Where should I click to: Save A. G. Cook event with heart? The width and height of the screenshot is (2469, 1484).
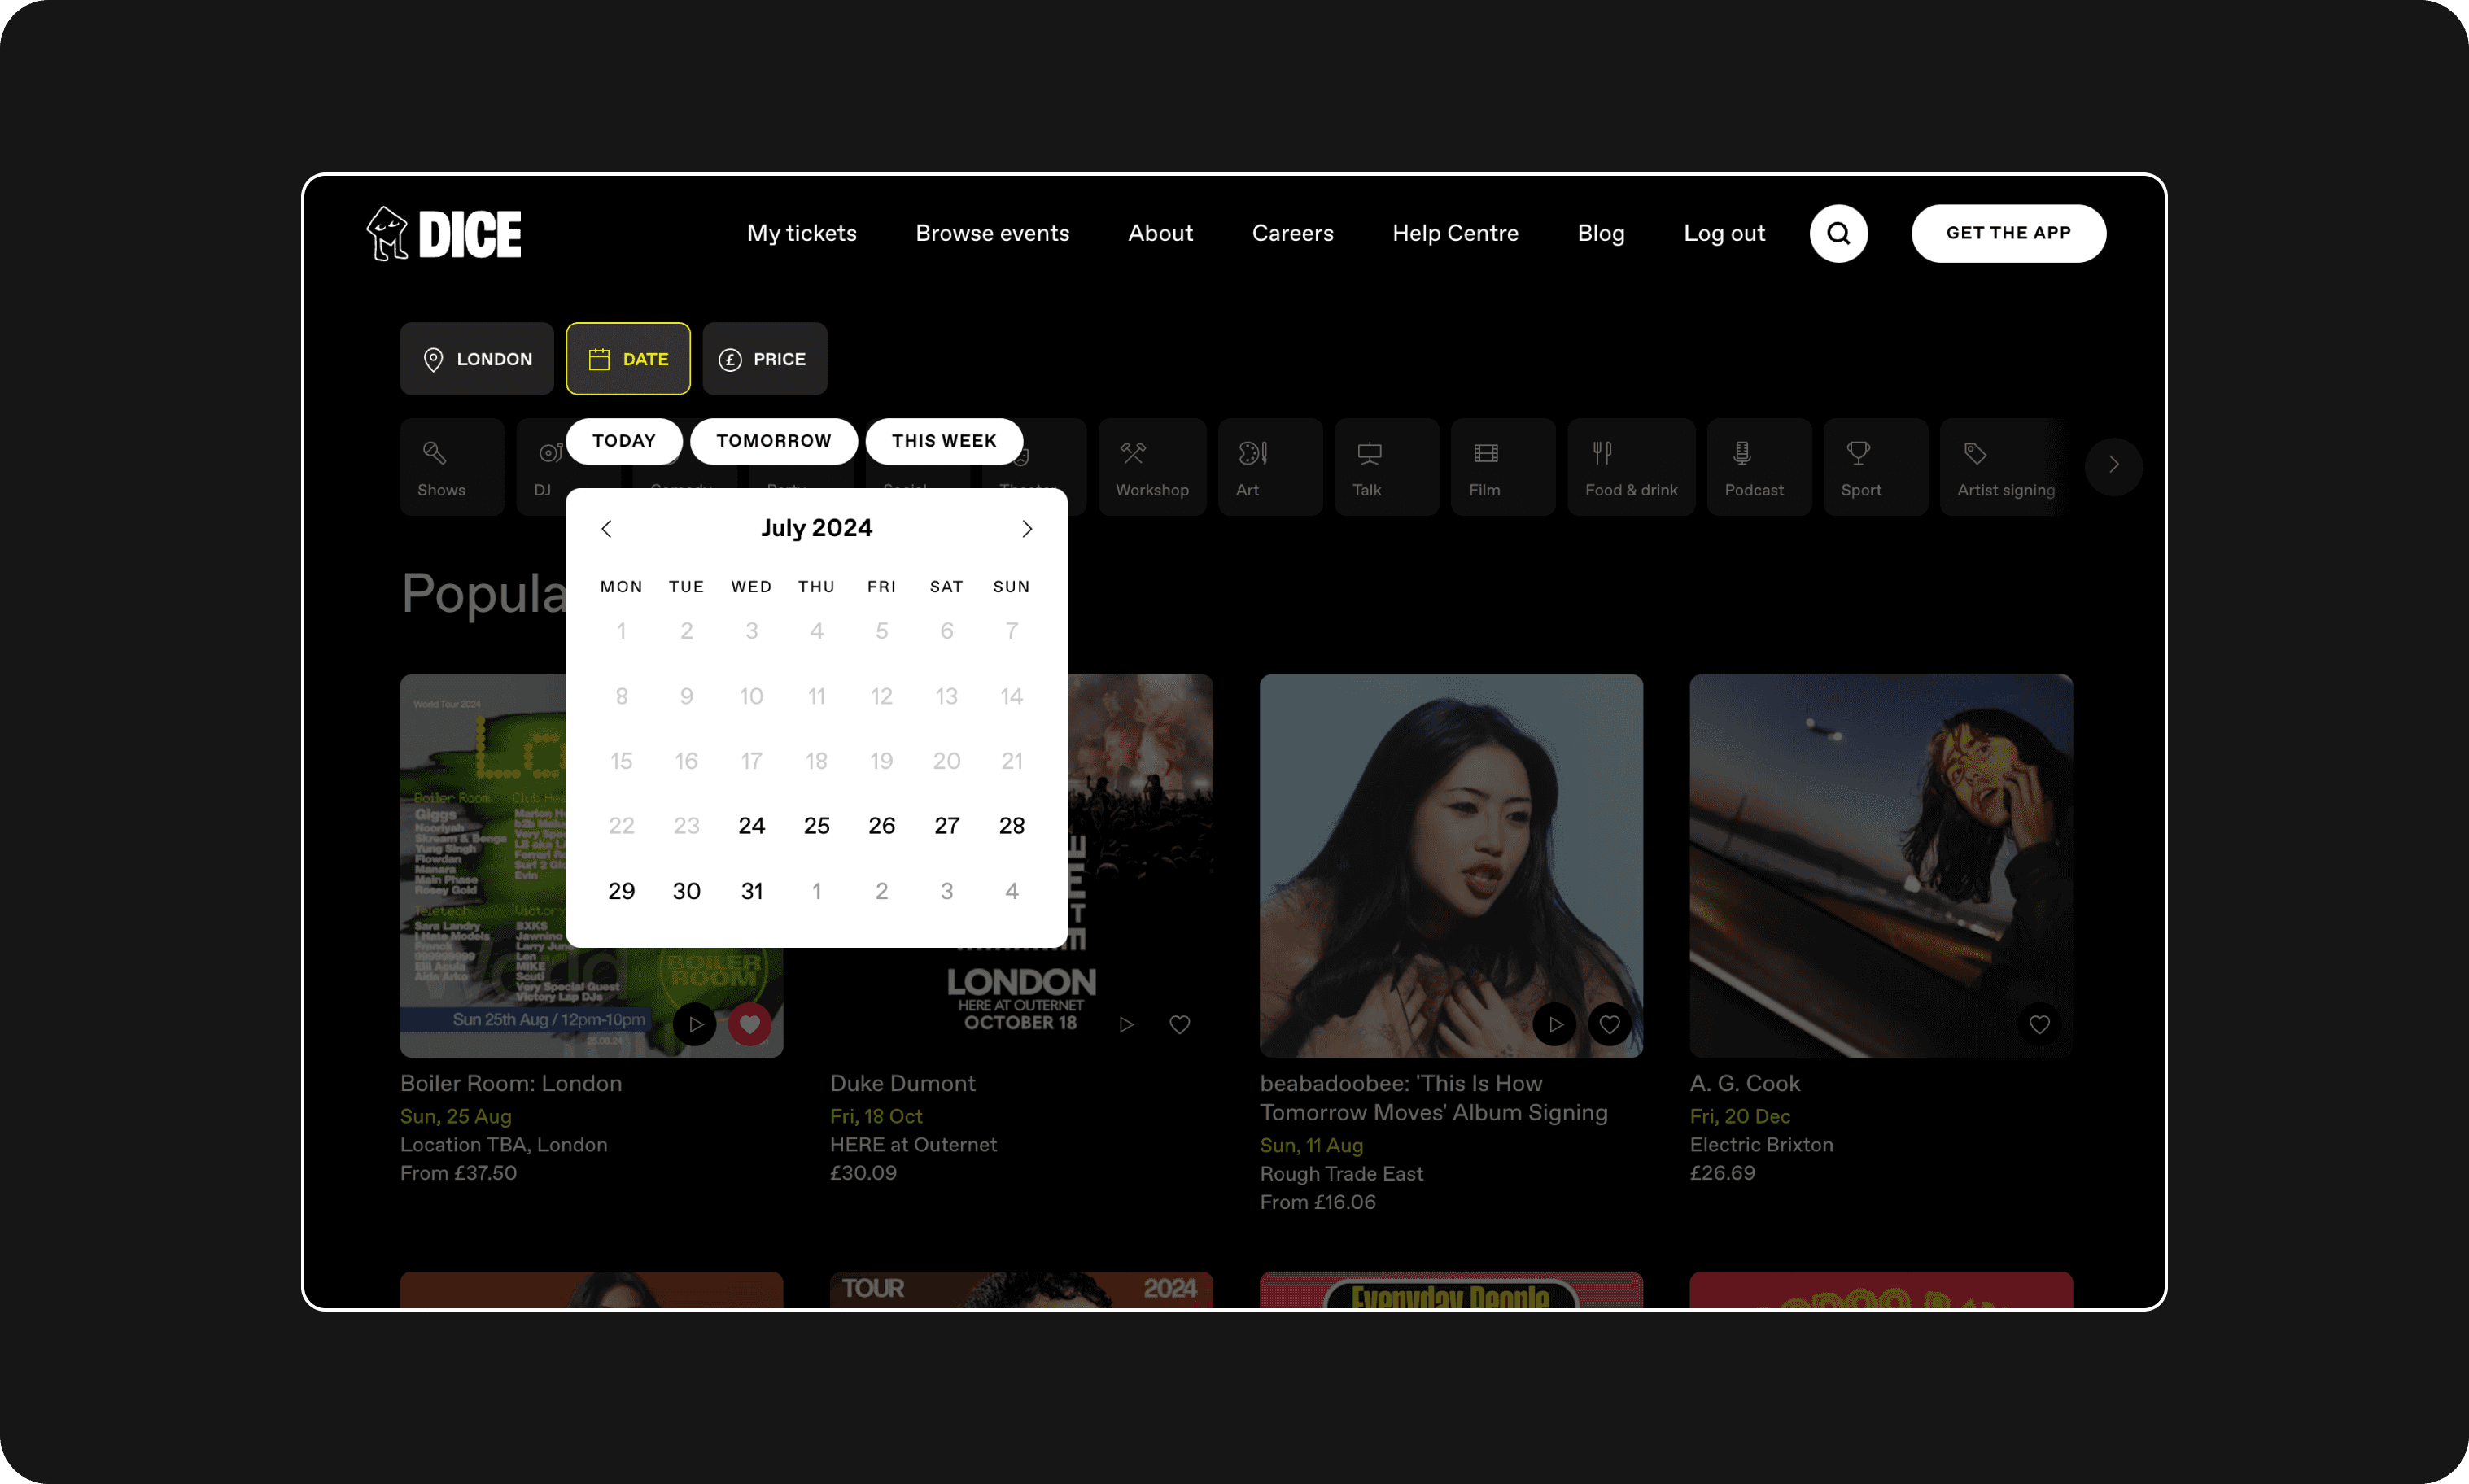2039,1024
